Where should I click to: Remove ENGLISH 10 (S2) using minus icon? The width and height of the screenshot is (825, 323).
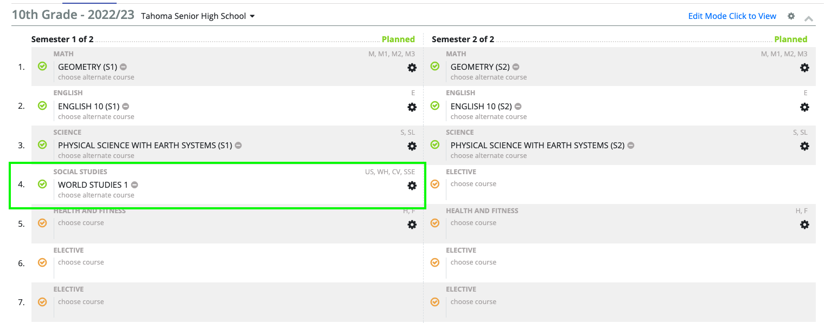coord(518,107)
